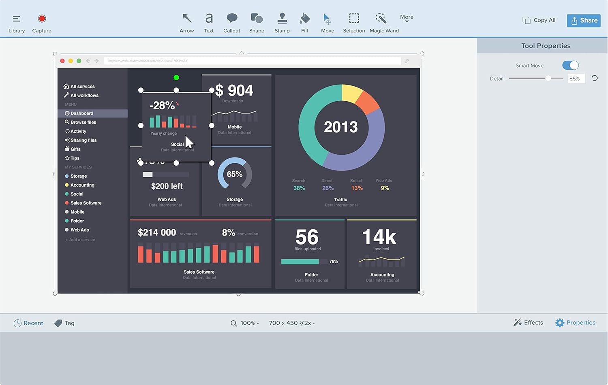
Task: Click the Magic Wand tool
Action: click(384, 23)
